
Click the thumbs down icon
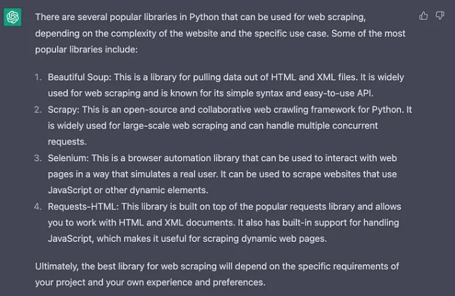click(x=440, y=16)
